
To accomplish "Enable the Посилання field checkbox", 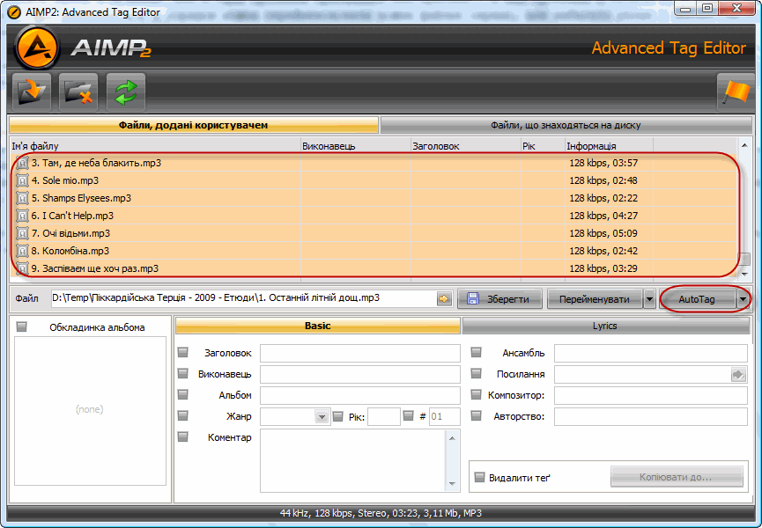I will [x=477, y=374].
